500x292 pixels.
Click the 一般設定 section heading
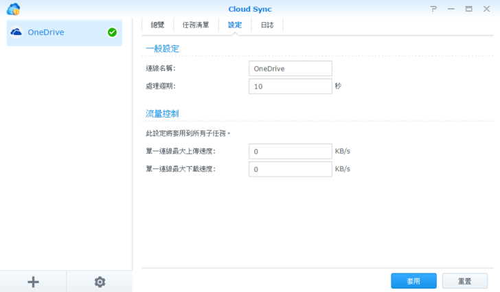(x=162, y=49)
